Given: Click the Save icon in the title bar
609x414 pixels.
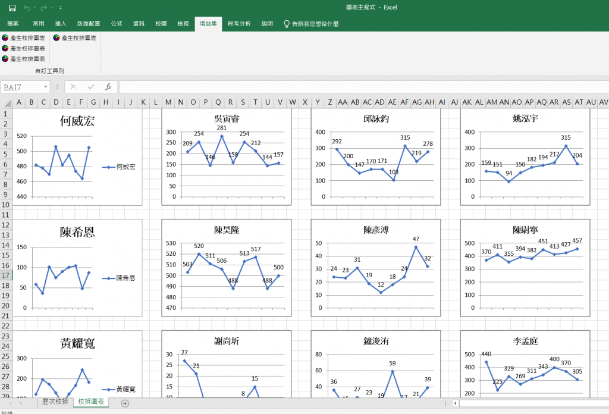Looking at the screenshot, I should 12,8.
